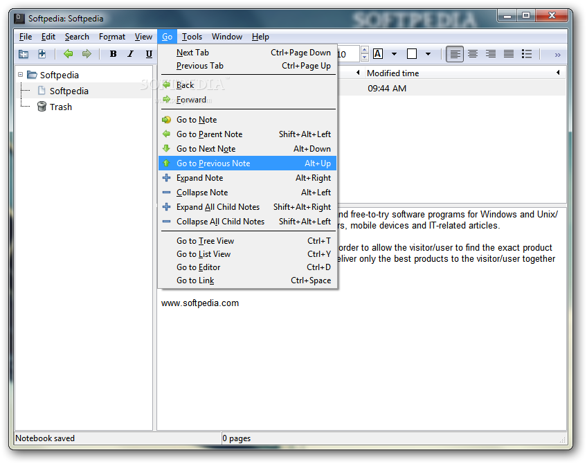587x464 pixels.
Task: Click the font color A icon
Action: 378,54
